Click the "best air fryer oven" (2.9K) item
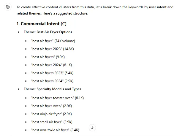 click(51, 106)
